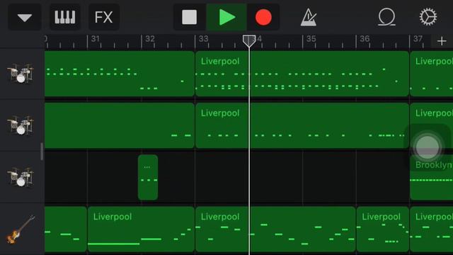Select second drum track Liverpool region at bar 33
This screenshot has height=255, width=453.
(x=302, y=125)
